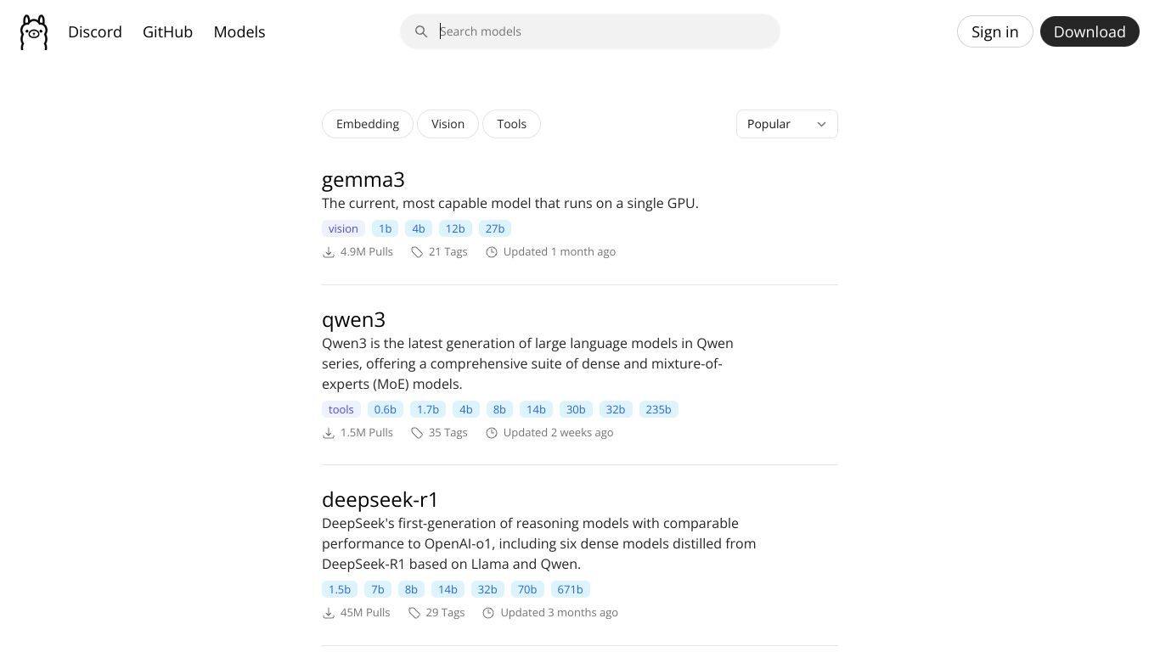Go to the Models page
Image resolution: width=1160 pixels, height=652 pixels.
(x=239, y=31)
